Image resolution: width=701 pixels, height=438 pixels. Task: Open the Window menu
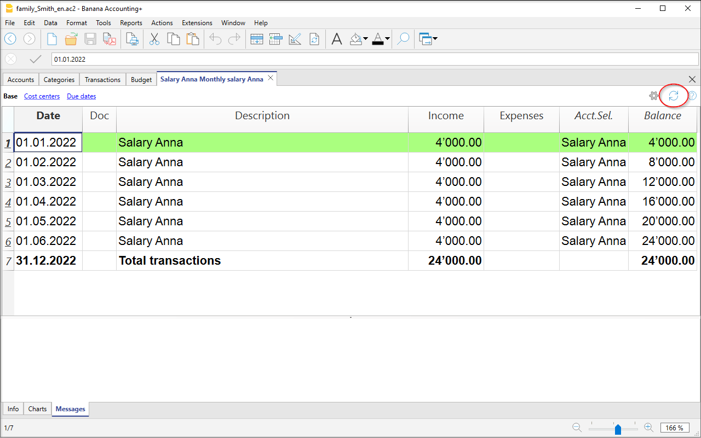click(x=233, y=23)
